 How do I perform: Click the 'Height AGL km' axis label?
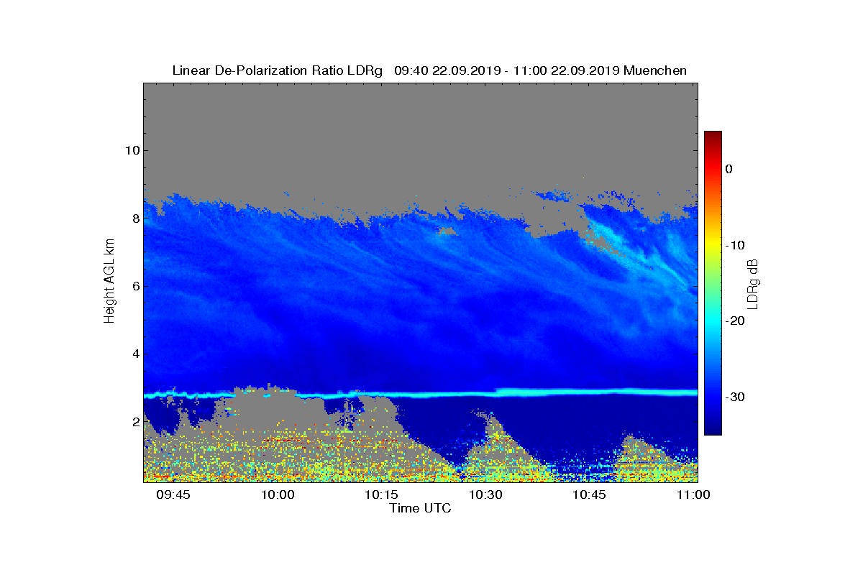pyautogui.click(x=109, y=282)
